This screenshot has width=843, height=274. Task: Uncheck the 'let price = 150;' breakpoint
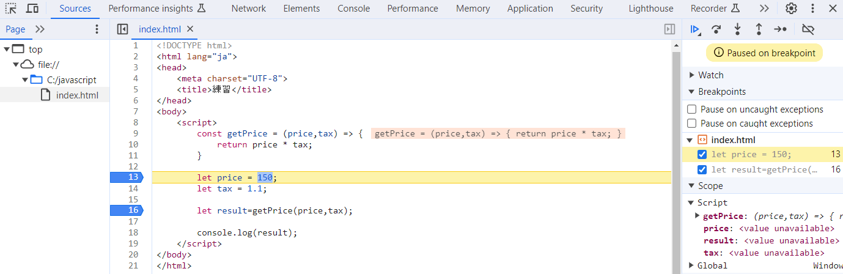tap(702, 155)
